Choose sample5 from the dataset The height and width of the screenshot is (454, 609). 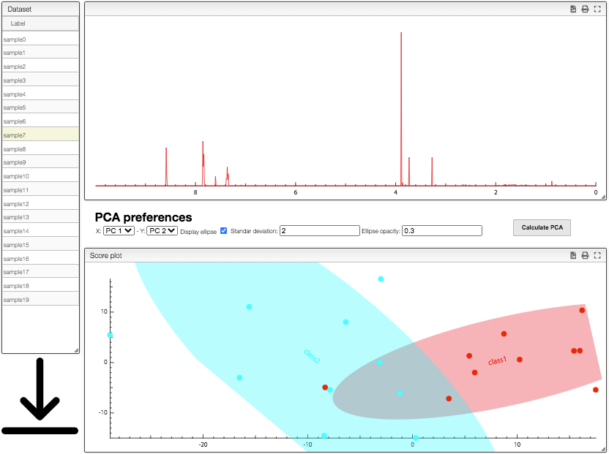(40, 107)
